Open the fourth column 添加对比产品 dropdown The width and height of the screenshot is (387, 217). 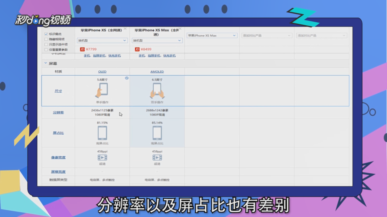coord(267,36)
